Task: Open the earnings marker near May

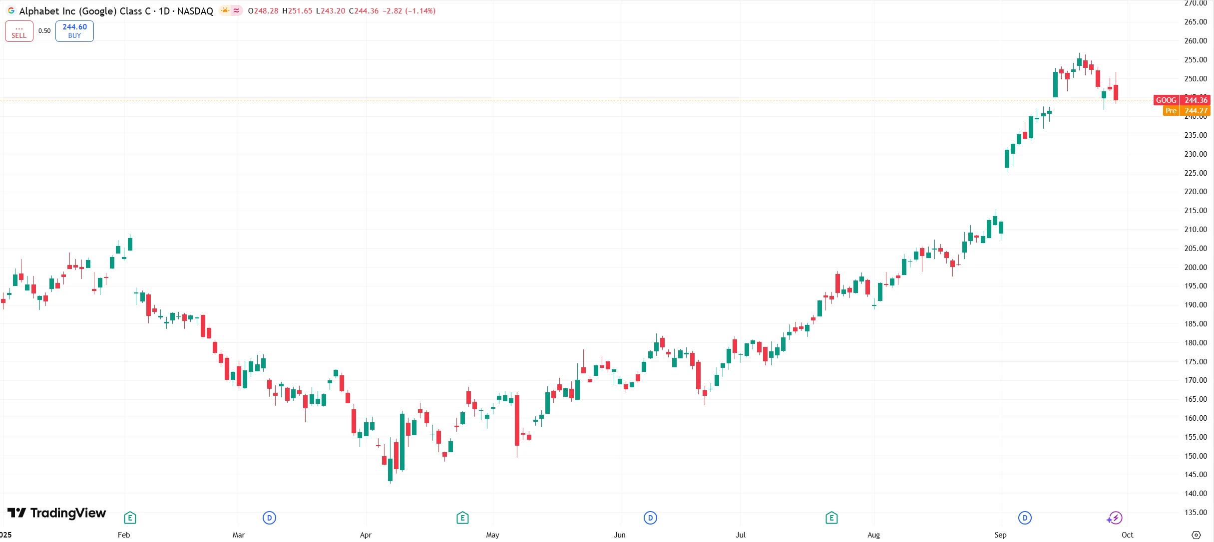Action: pyautogui.click(x=462, y=518)
